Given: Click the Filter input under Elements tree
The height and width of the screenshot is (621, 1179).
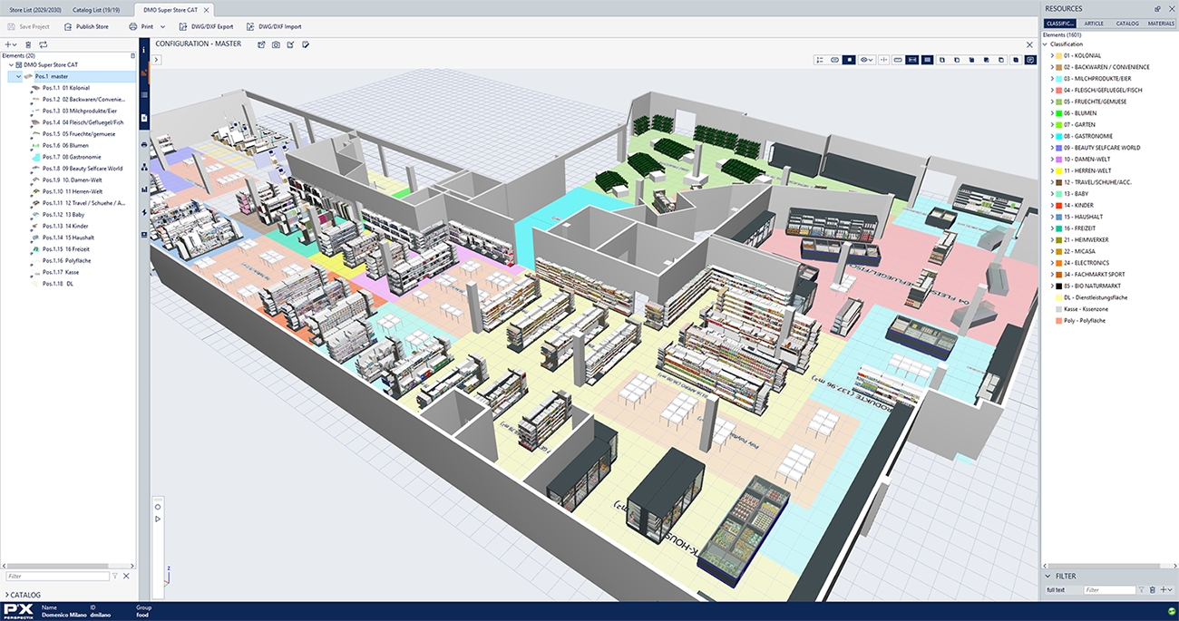Looking at the screenshot, I should point(57,576).
